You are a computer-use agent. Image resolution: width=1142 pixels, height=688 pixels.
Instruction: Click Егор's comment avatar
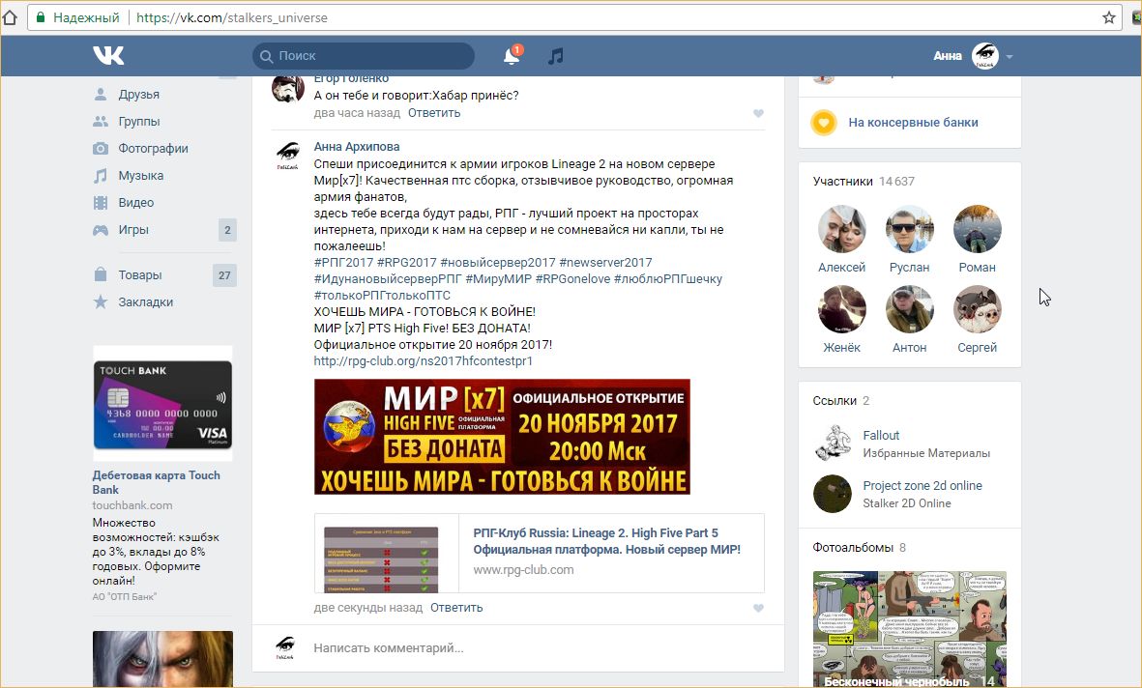288,90
